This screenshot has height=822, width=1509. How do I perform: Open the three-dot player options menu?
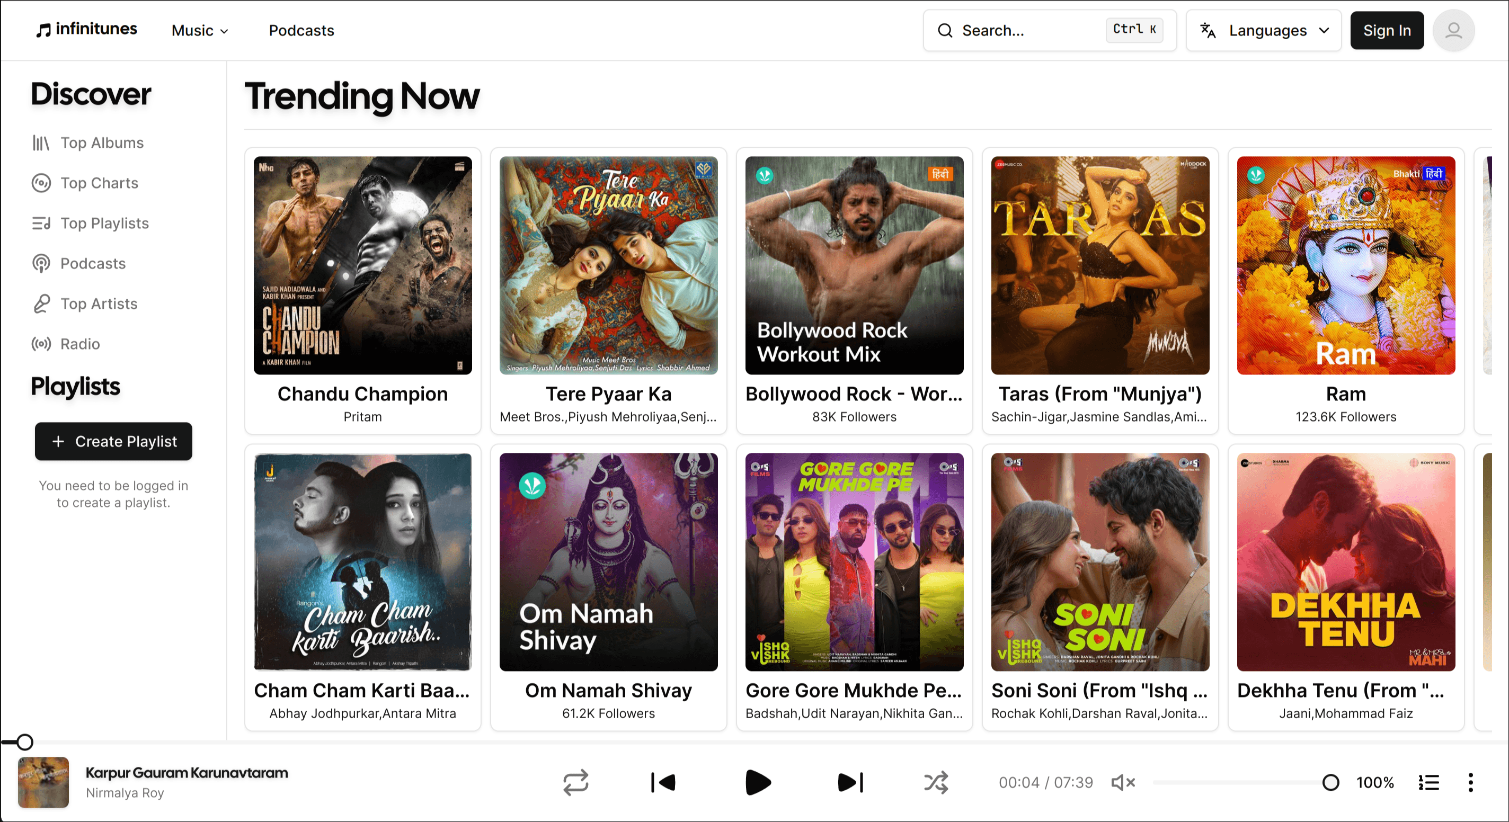click(1471, 783)
